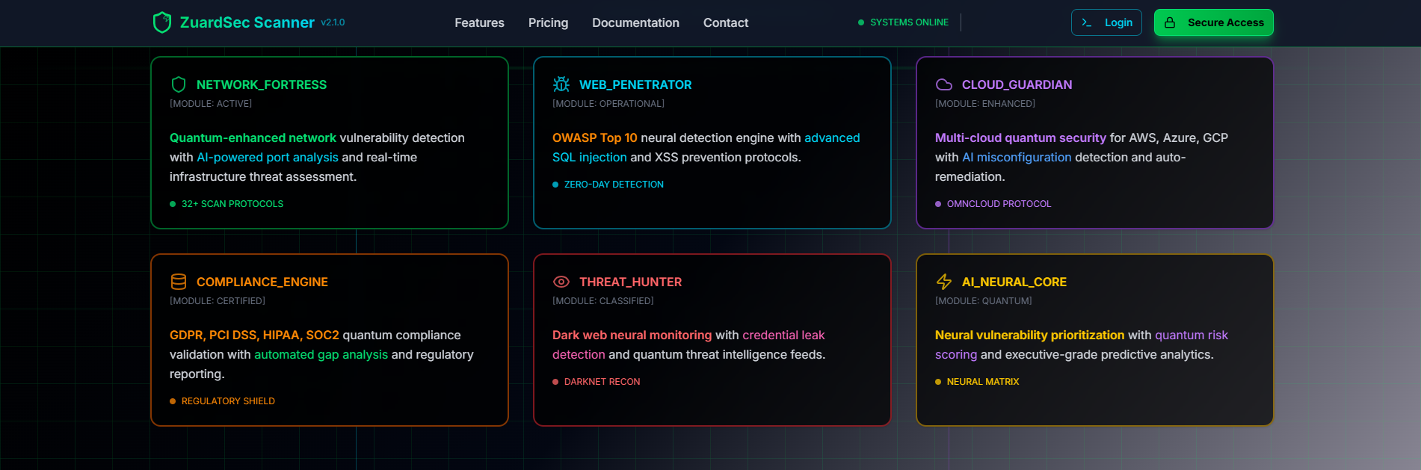The width and height of the screenshot is (1421, 470).
Task: Select the THREAT_HUNTER heading
Action: [630, 282]
